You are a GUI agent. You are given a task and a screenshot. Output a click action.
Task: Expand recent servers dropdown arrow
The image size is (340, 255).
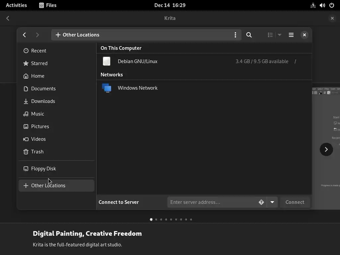[x=272, y=202]
